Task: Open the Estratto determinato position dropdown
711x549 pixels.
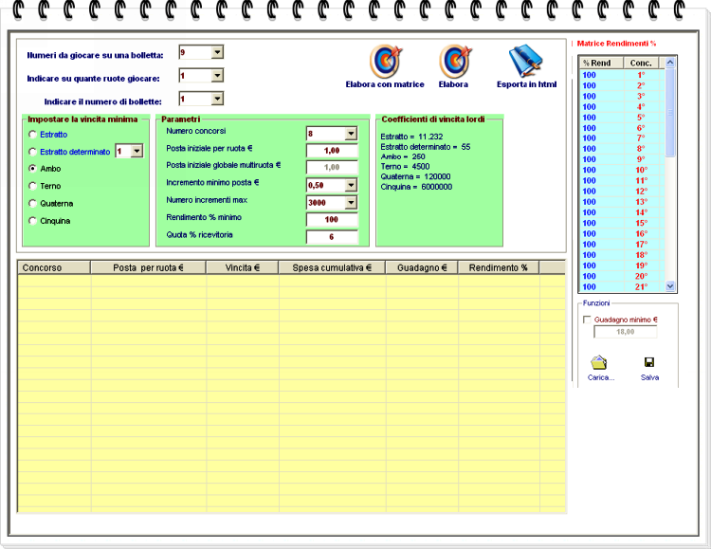Action: (137, 151)
